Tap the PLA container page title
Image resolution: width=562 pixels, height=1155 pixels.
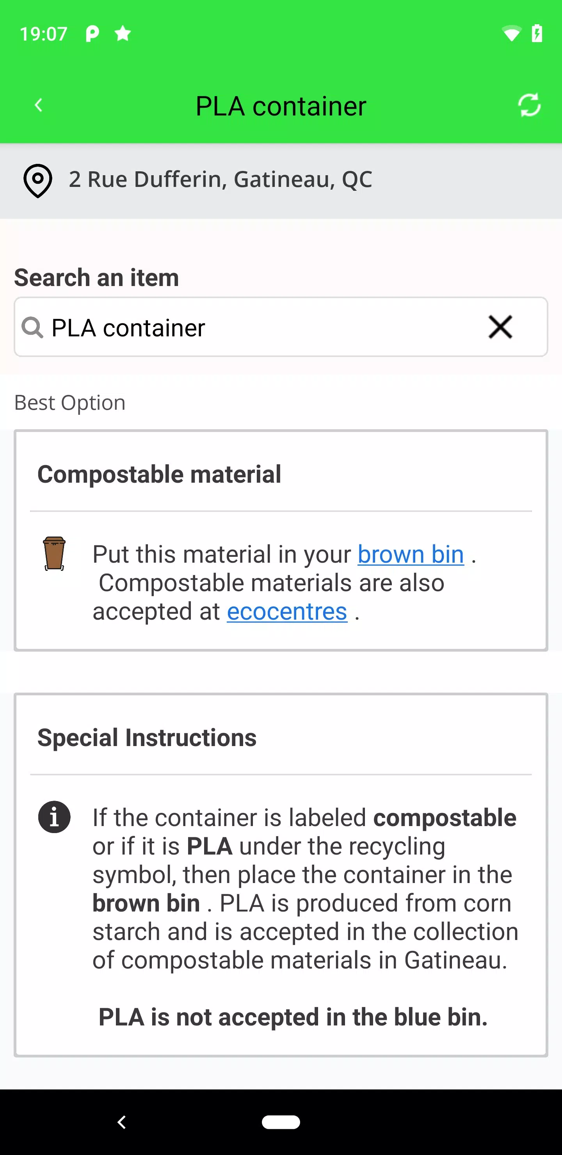pos(281,106)
